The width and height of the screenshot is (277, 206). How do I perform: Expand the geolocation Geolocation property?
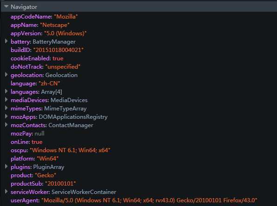6,75
